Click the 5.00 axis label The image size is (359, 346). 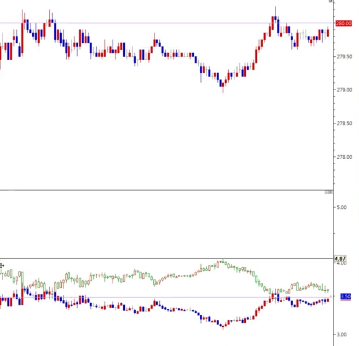[341, 208]
